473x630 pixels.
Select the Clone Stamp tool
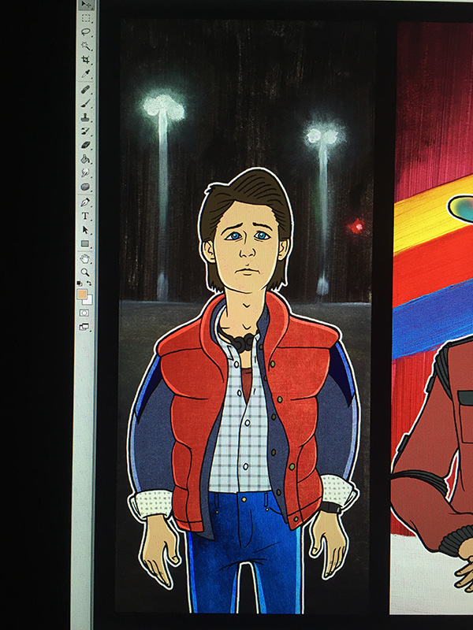(86, 117)
